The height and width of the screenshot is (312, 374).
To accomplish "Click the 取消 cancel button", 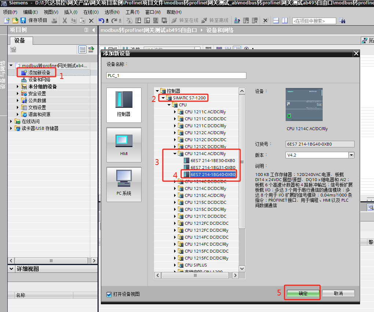I will 338,293.
